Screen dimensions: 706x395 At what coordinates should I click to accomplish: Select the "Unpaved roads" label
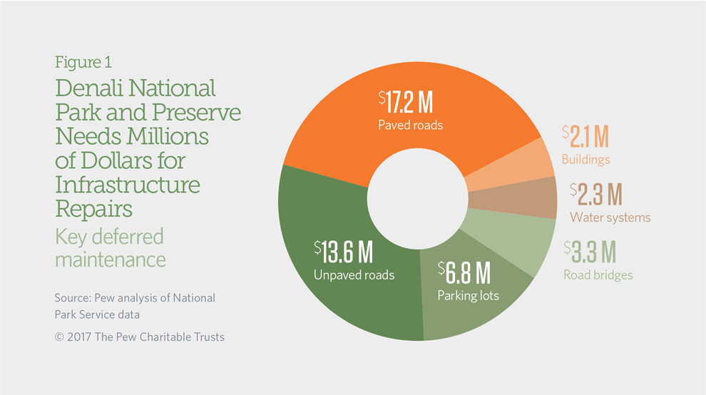(x=354, y=275)
